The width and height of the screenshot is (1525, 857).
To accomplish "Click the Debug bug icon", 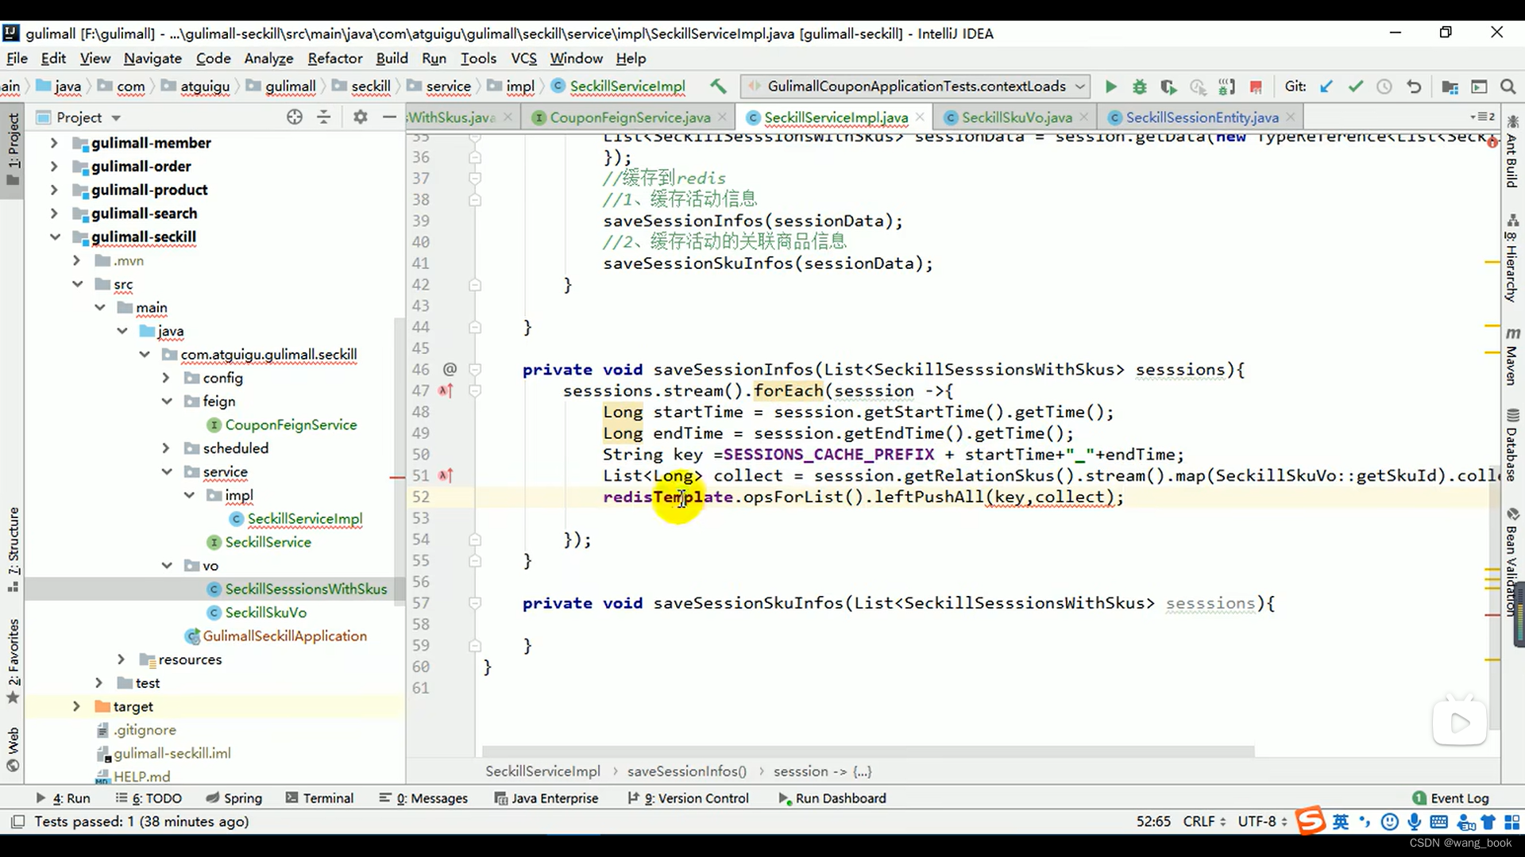I will click(x=1139, y=86).
